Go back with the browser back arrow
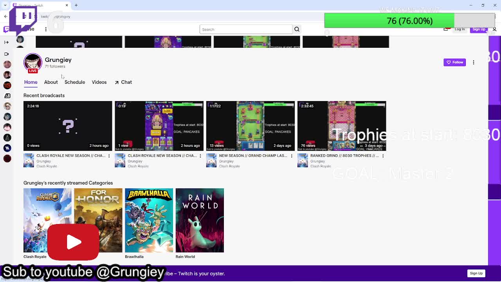501x282 pixels. pos(6,16)
